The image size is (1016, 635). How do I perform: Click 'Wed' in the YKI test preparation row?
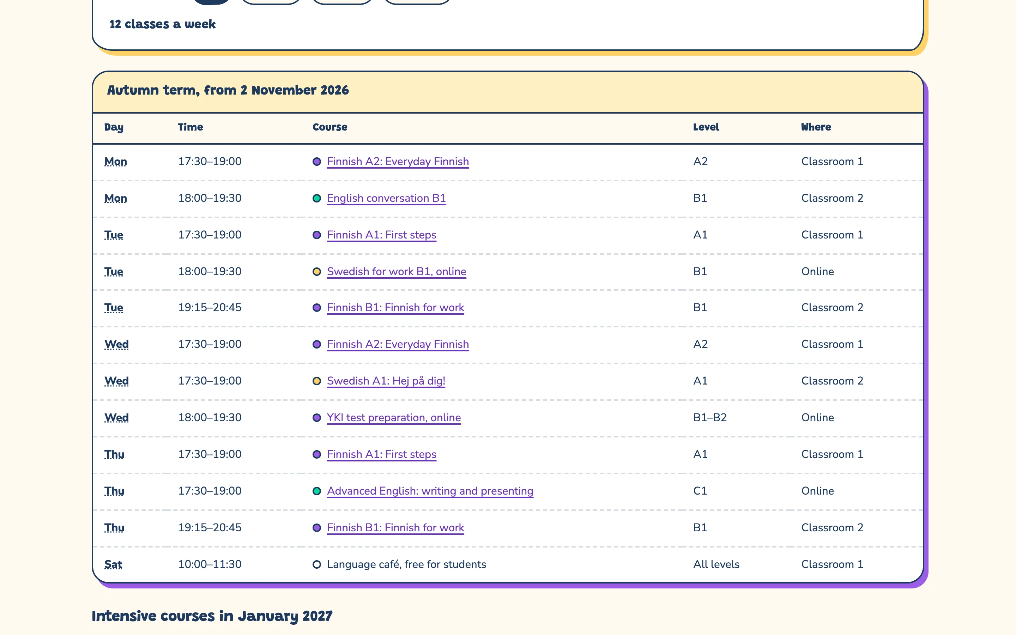coord(116,417)
